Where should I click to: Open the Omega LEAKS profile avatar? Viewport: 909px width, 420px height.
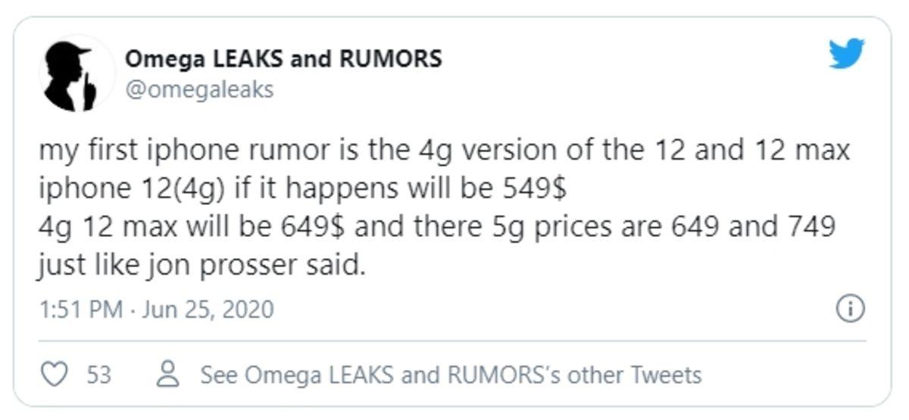(x=77, y=74)
